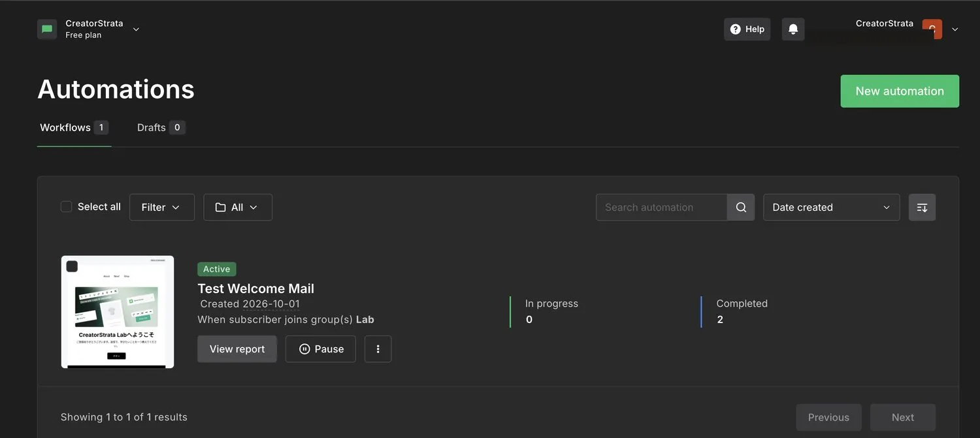Switch to the Workflows tab
Screen dimensions: 980x438
click(x=74, y=127)
